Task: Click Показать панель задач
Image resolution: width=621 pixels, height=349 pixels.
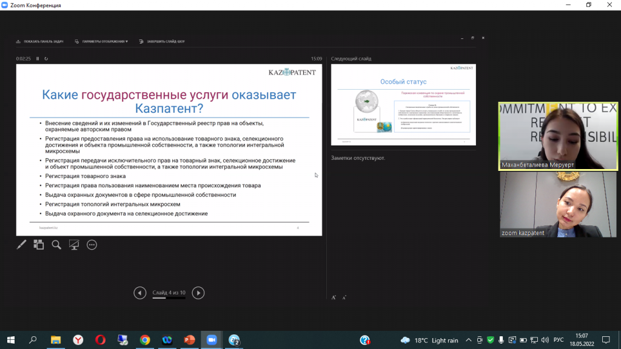Action: click(39, 42)
